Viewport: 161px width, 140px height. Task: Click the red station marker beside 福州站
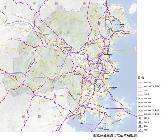click(x=83, y=53)
